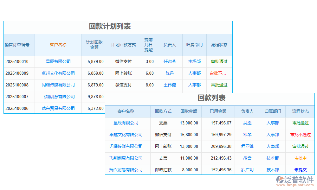Open responsible person 吴彪 in 回款列表
317x190 pixels.
[247, 123]
